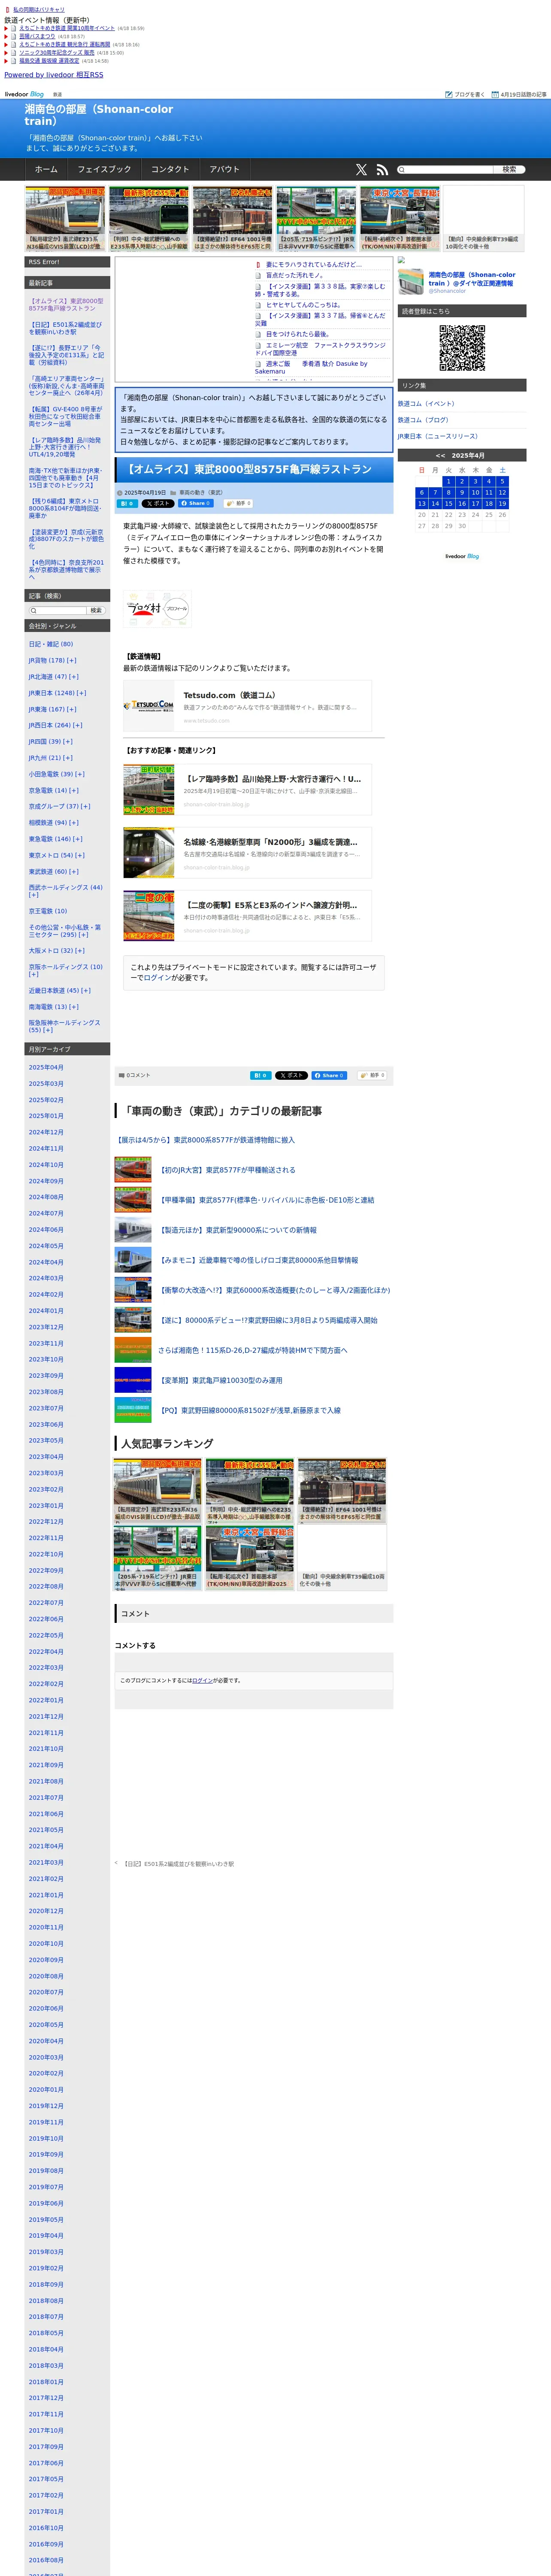The height and width of the screenshot is (2576, 551).
Task: Open the 京王電鉄 (10) category link
Action: (48, 911)
